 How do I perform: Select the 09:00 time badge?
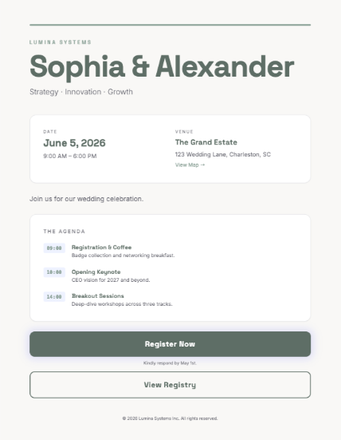(54, 248)
